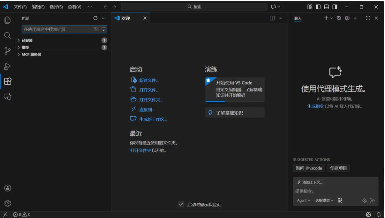Open the Source Control view
Image resolution: width=385 pixels, height=218 pixels.
click(x=8, y=51)
